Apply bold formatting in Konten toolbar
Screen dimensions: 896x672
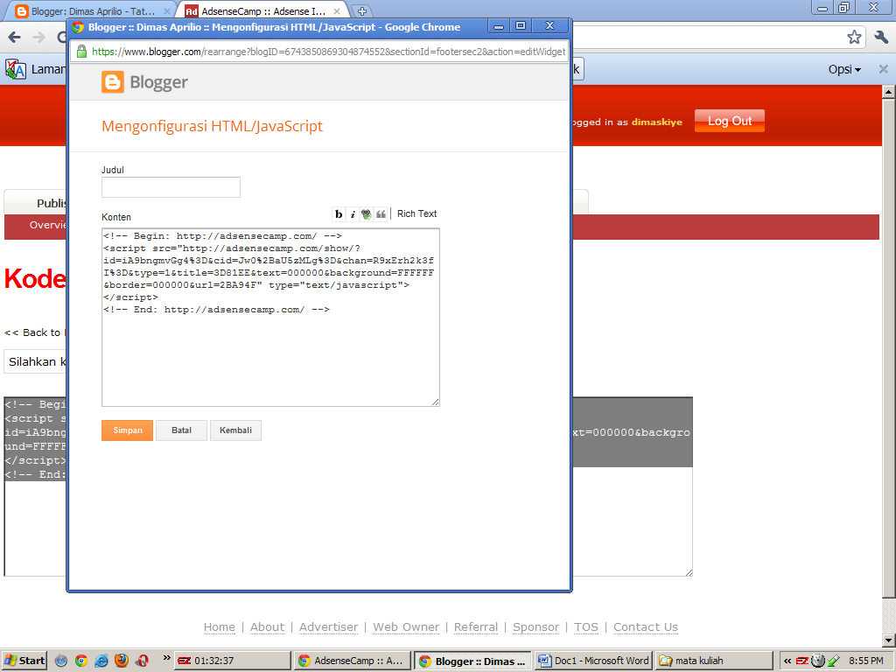click(339, 214)
